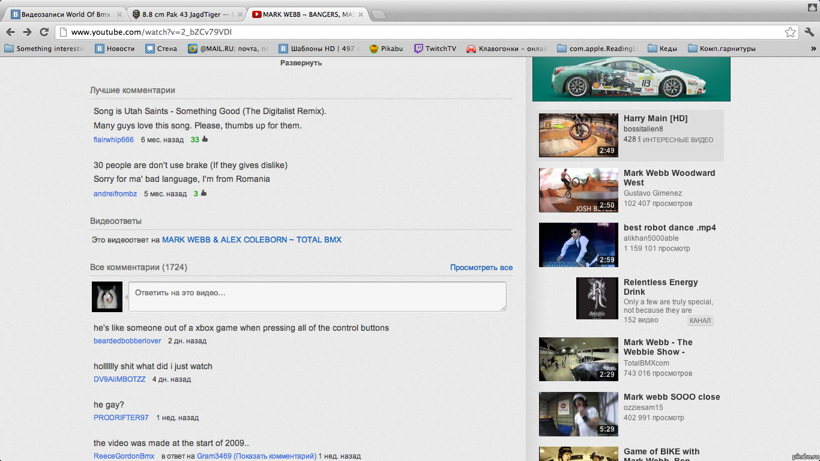820x461 pixels.
Task: Click the back navigation arrow
Action: point(10,32)
